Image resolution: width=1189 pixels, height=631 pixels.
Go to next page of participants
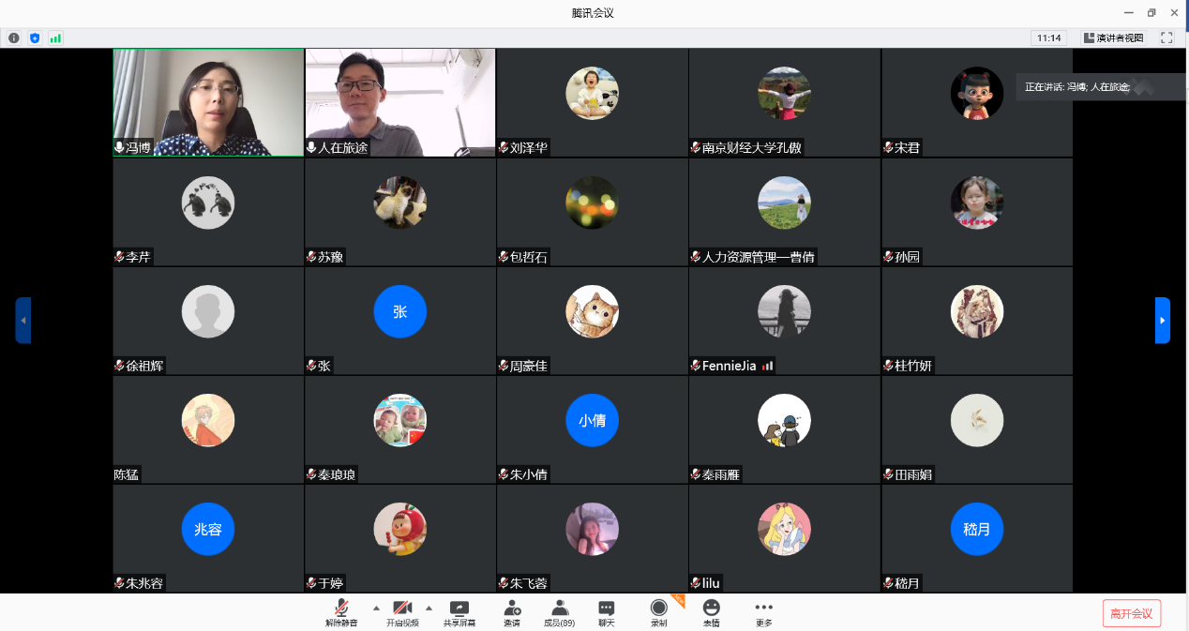point(1162,321)
